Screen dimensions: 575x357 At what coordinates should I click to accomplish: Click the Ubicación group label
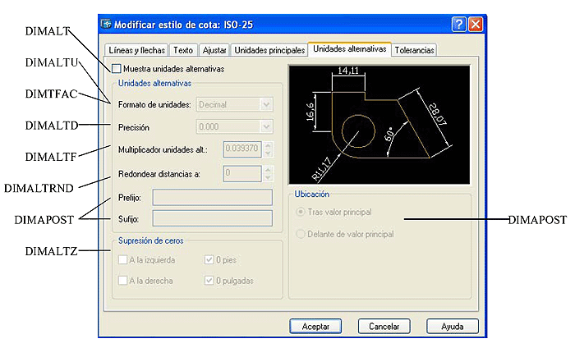tap(311, 195)
